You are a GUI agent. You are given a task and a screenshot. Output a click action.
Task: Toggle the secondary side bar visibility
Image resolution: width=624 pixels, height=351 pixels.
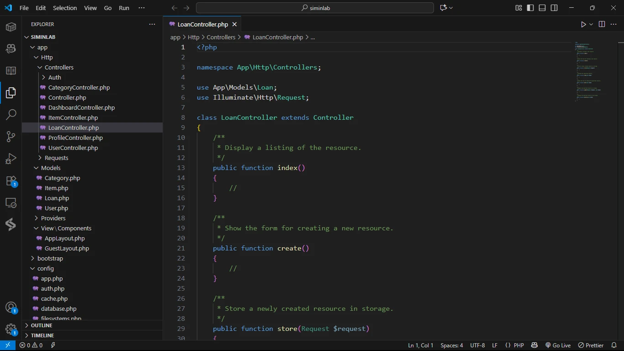click(554, 8)
